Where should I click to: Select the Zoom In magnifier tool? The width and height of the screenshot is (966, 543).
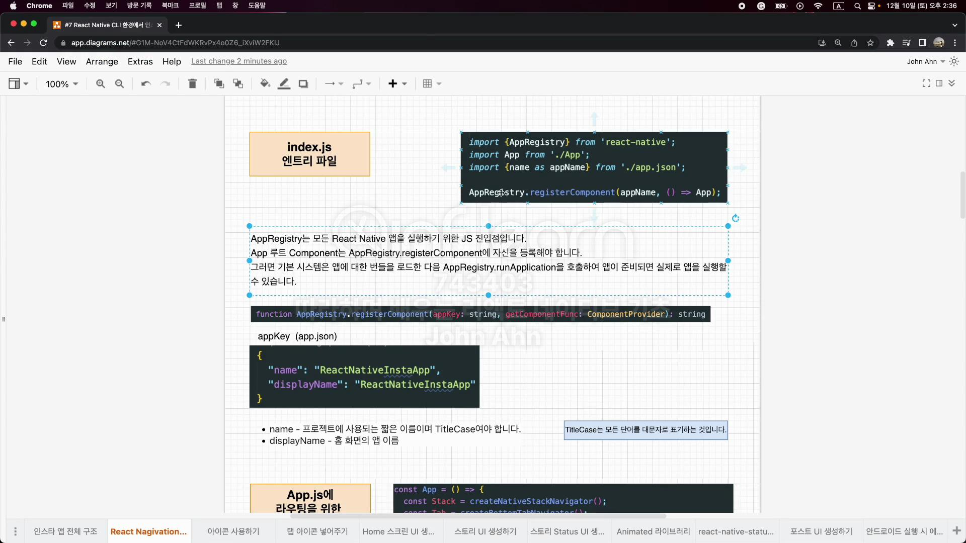[101, 84]
